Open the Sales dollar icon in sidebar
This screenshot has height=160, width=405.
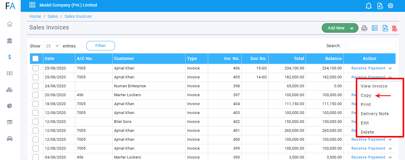click(x=9, y=57)
